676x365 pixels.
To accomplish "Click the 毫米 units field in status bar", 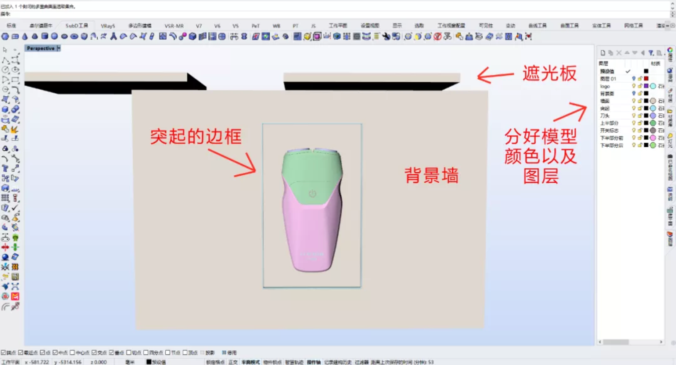I will click(x=130, y=361).
